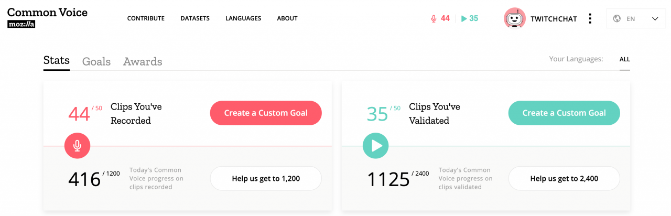Open the three-dot more options menu
Image resolution: width=671 pixels, height=216 pixels.
590,18
